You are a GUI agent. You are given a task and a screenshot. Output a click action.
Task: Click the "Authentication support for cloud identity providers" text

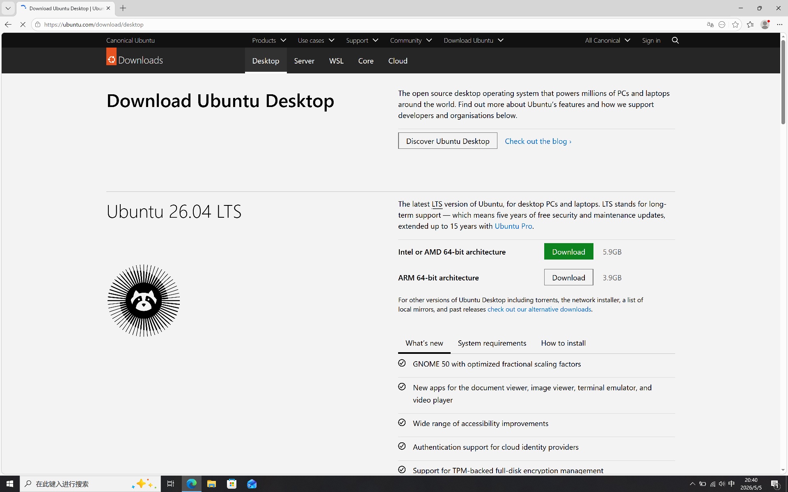tap(496, 447)
